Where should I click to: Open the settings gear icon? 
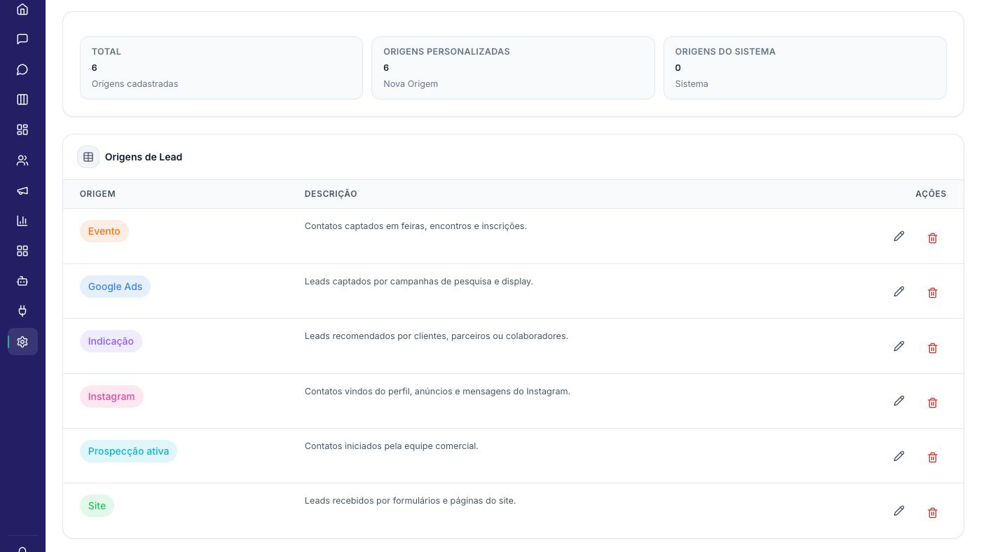point(22,342)
